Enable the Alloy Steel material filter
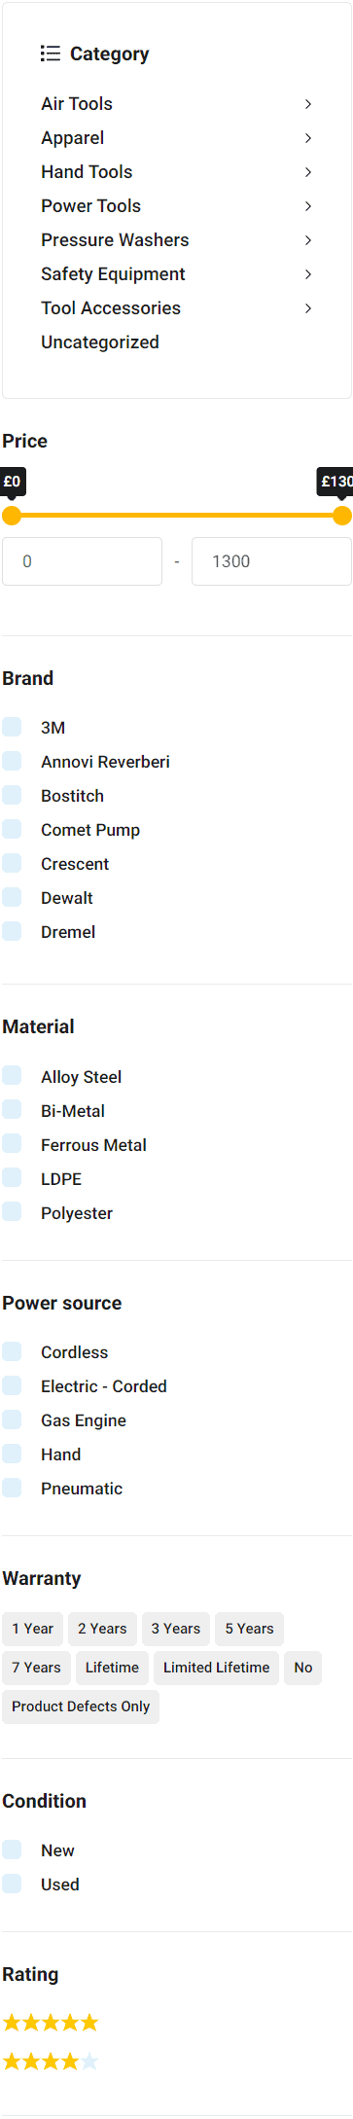The image size is (353, 2119). coord(12,1075)
